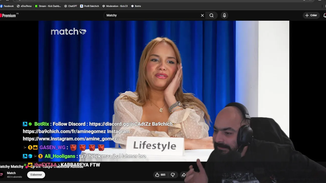Open the notifications bell icon
The image size is (326, 183).
[x=324, y=16]
